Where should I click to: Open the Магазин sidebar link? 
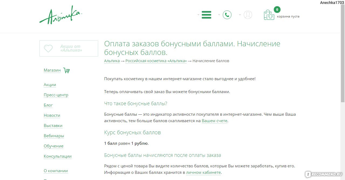(x=52, y=70)
